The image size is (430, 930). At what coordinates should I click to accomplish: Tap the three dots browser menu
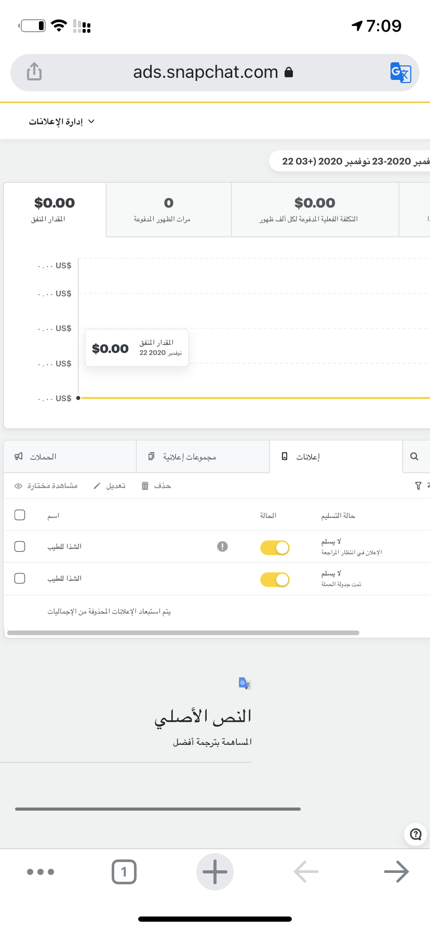pos(41,872)
